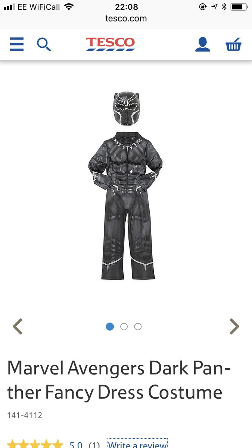Tap the battery icon in status bar
The width and height of the screenshot is (252, 448).
point(239,7)
